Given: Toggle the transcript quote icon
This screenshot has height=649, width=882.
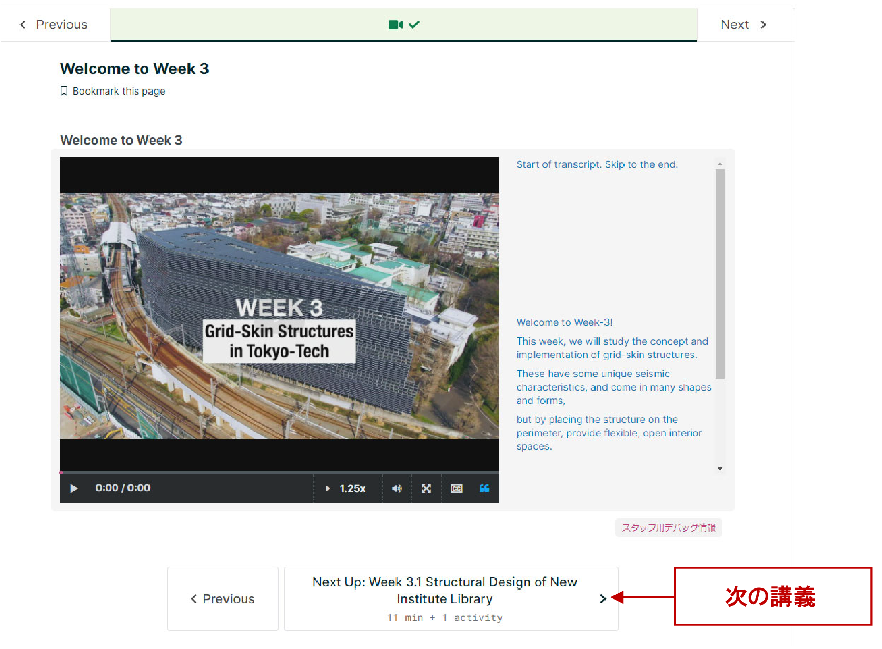Looking at the screenshot, I should (484, 488).
